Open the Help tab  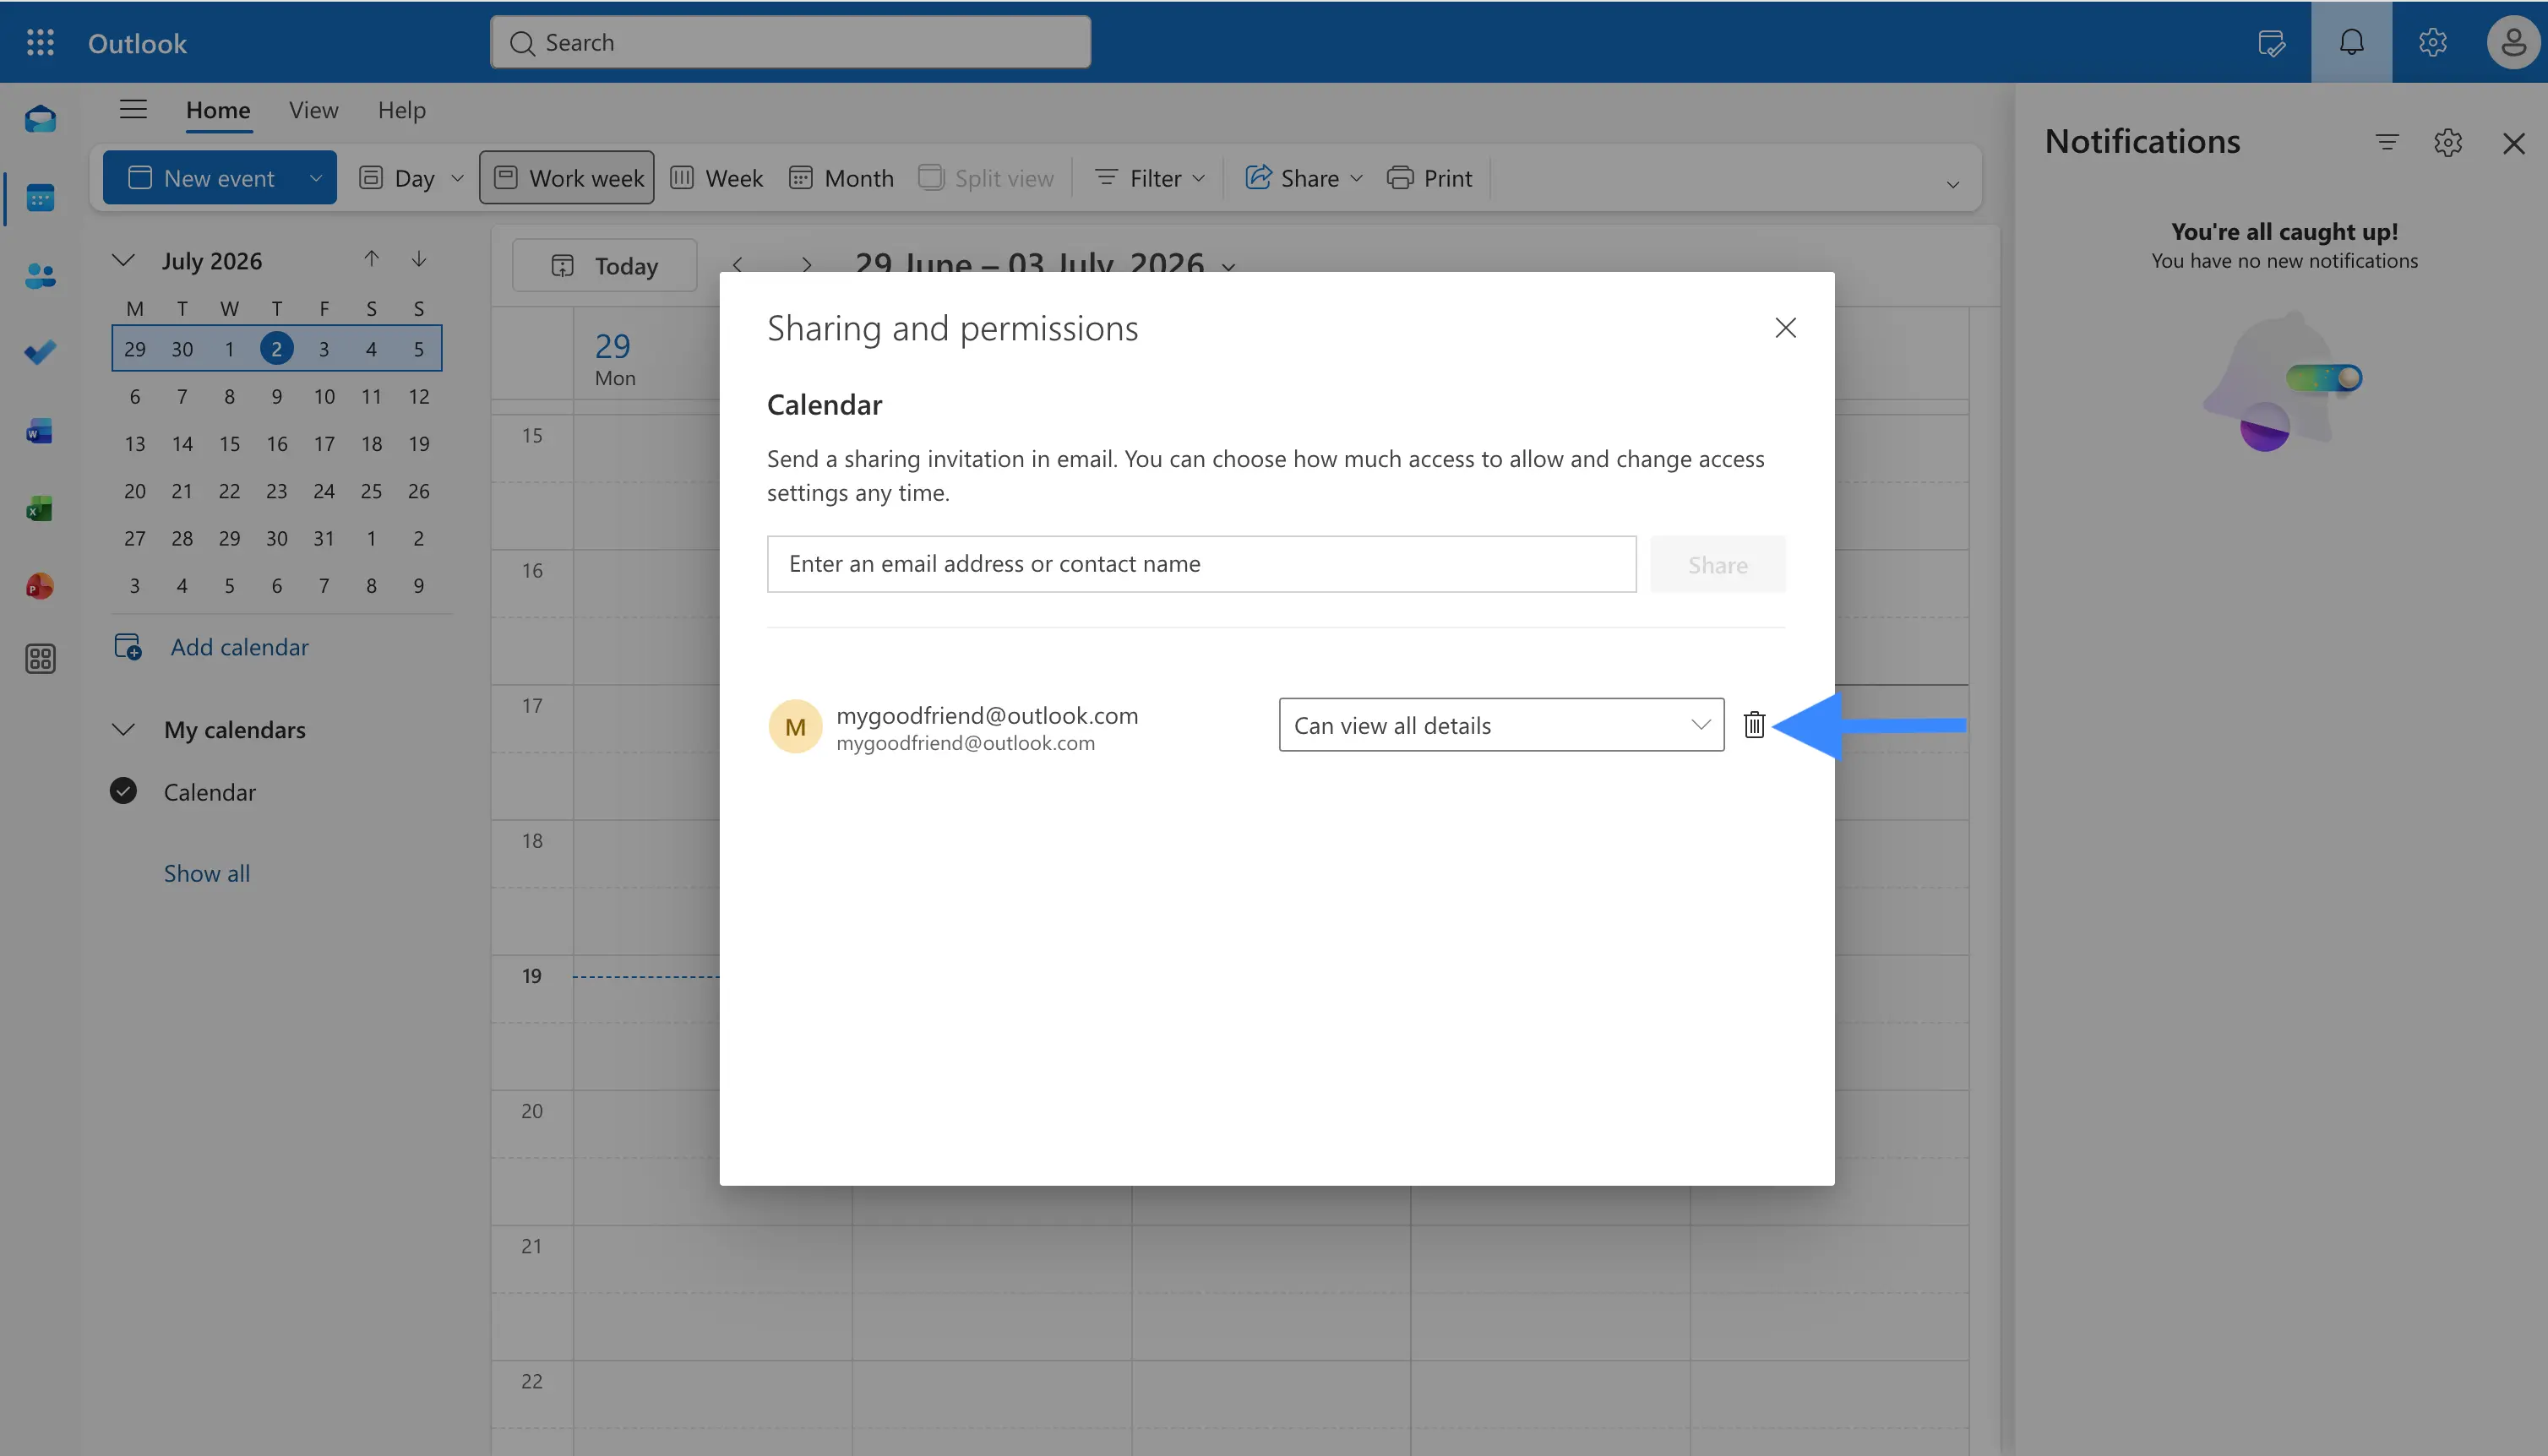click(x=402, y=110)
